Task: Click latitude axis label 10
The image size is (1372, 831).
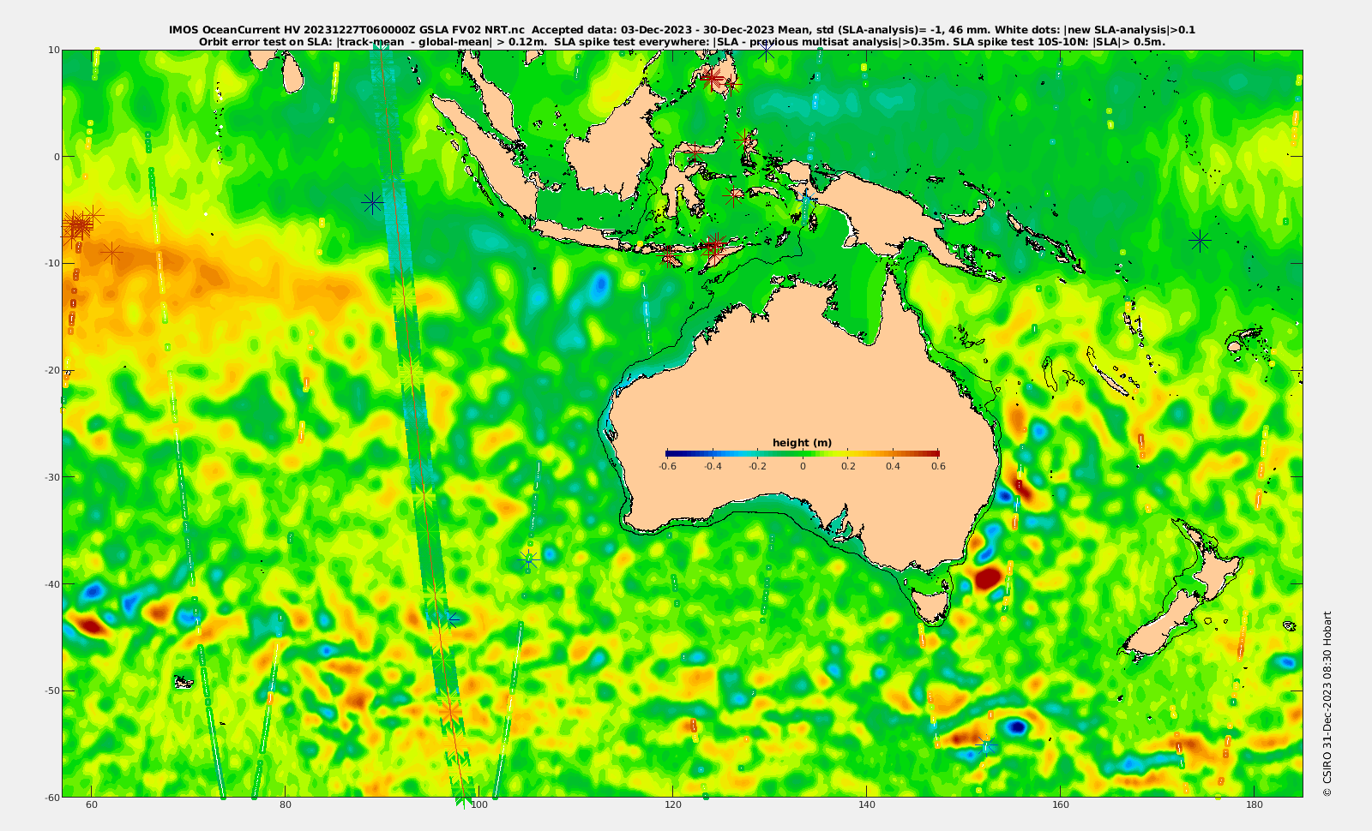Action: (x=53, y=50)
